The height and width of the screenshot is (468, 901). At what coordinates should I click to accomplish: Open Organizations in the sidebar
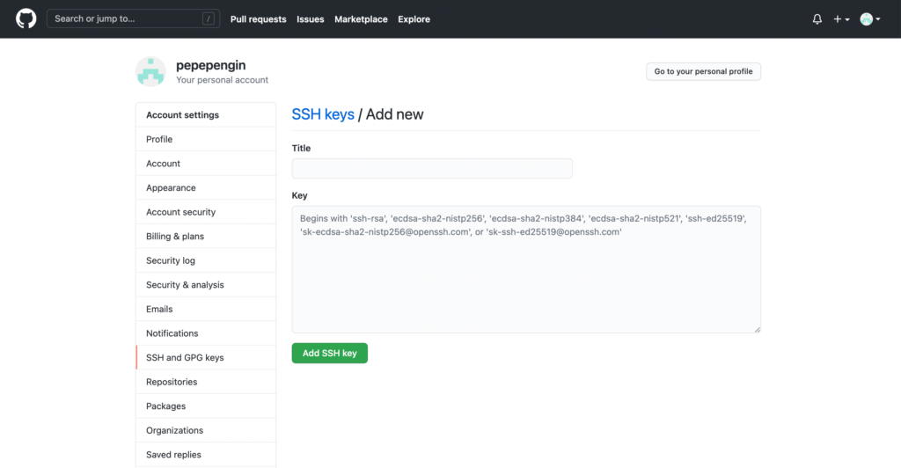[x=206, y=430]
